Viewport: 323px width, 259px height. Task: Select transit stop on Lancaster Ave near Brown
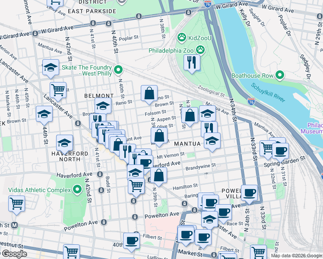(78, 123)
